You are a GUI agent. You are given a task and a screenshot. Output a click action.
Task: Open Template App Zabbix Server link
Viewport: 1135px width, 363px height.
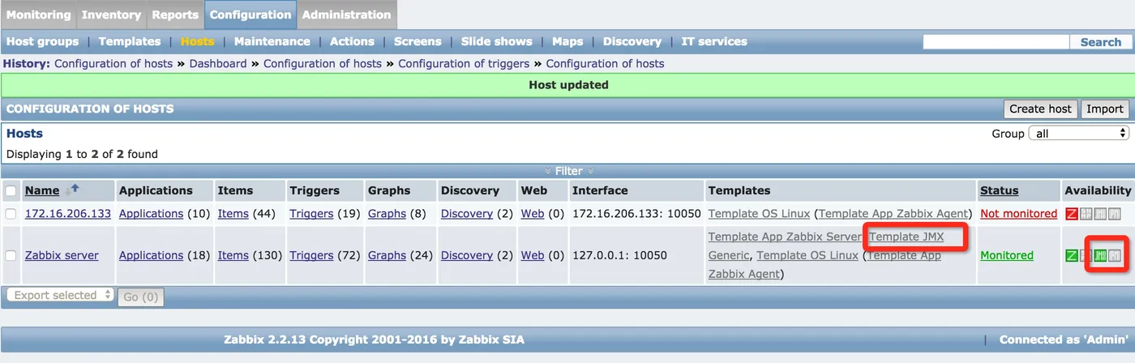[x=784, y=237]
